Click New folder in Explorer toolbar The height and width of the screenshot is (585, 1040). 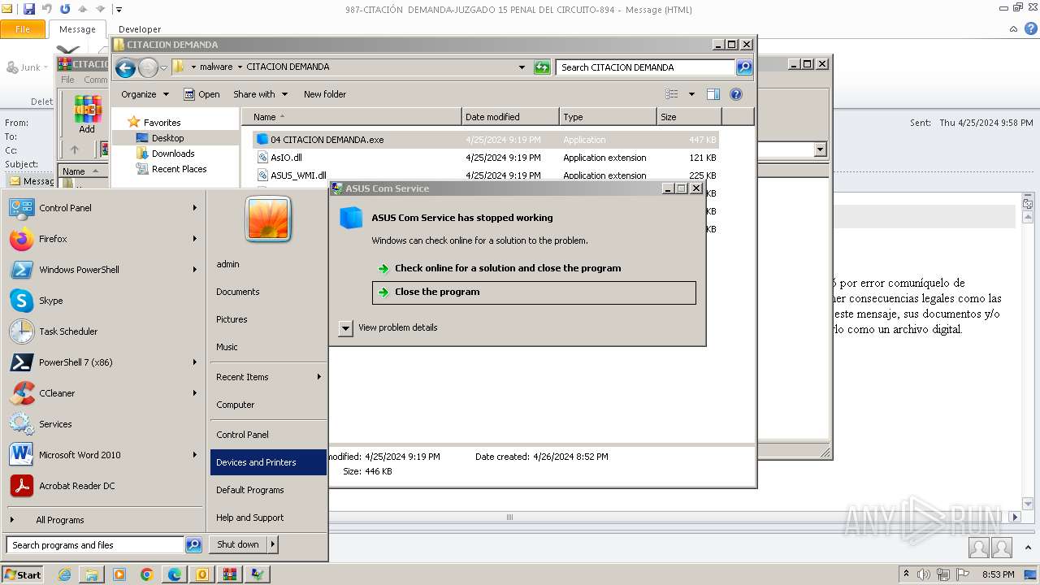[325, 94]
